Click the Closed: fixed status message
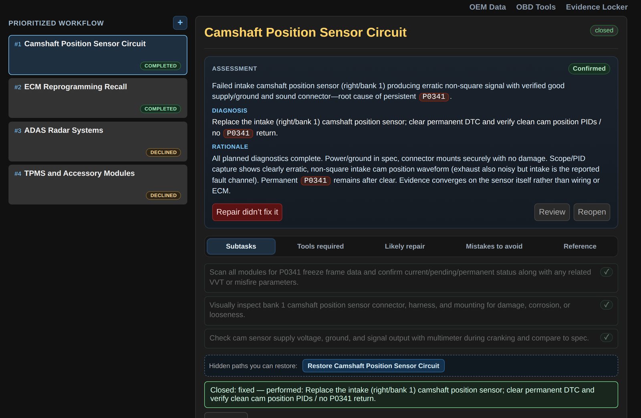This screenshot has width=641, height=418. coord(411,394)
